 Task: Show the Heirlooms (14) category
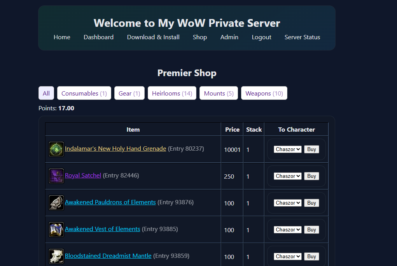pyautogui.click(x=172, y=93)
